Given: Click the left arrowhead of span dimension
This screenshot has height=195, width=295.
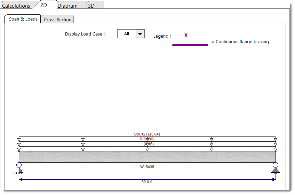Looking at the screenshot, I should pyautogui.click(x=21, y=179).
